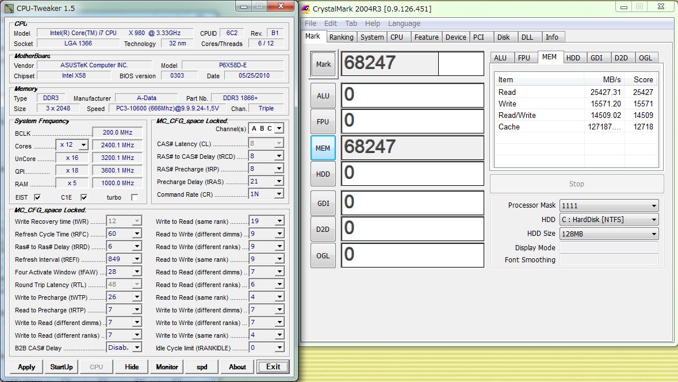Click the CPU-Tweaker title bar icon
Image resolution: width=678 pixels, height=382 pixels.
[9, 8]
